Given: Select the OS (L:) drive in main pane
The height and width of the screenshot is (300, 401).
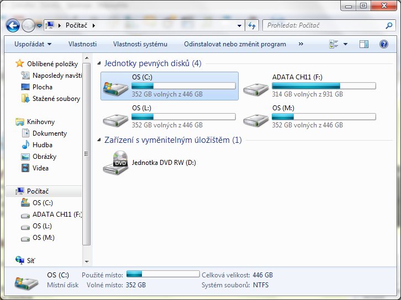Looking at the screenshot, I should tap(115, 117).
